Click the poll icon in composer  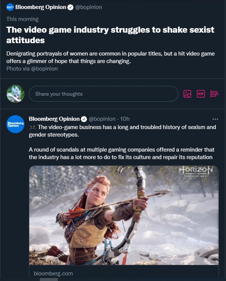click(x=214, y=94)
